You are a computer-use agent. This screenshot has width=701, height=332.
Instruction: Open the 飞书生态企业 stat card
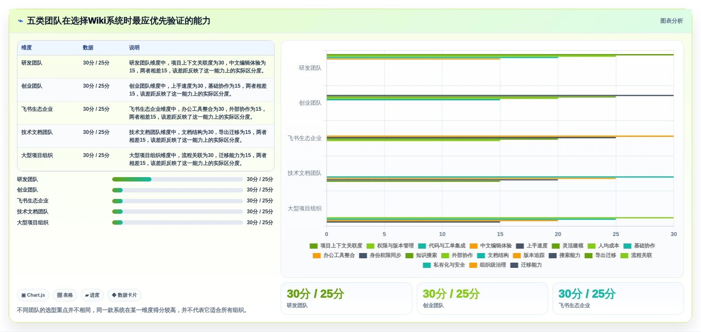click(618, 298)
